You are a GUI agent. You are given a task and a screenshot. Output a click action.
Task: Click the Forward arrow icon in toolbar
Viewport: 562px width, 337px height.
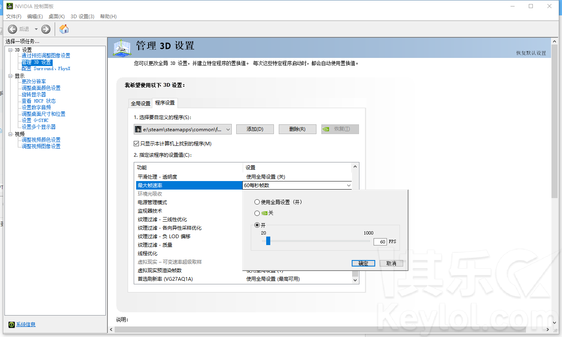pos(46,29)
